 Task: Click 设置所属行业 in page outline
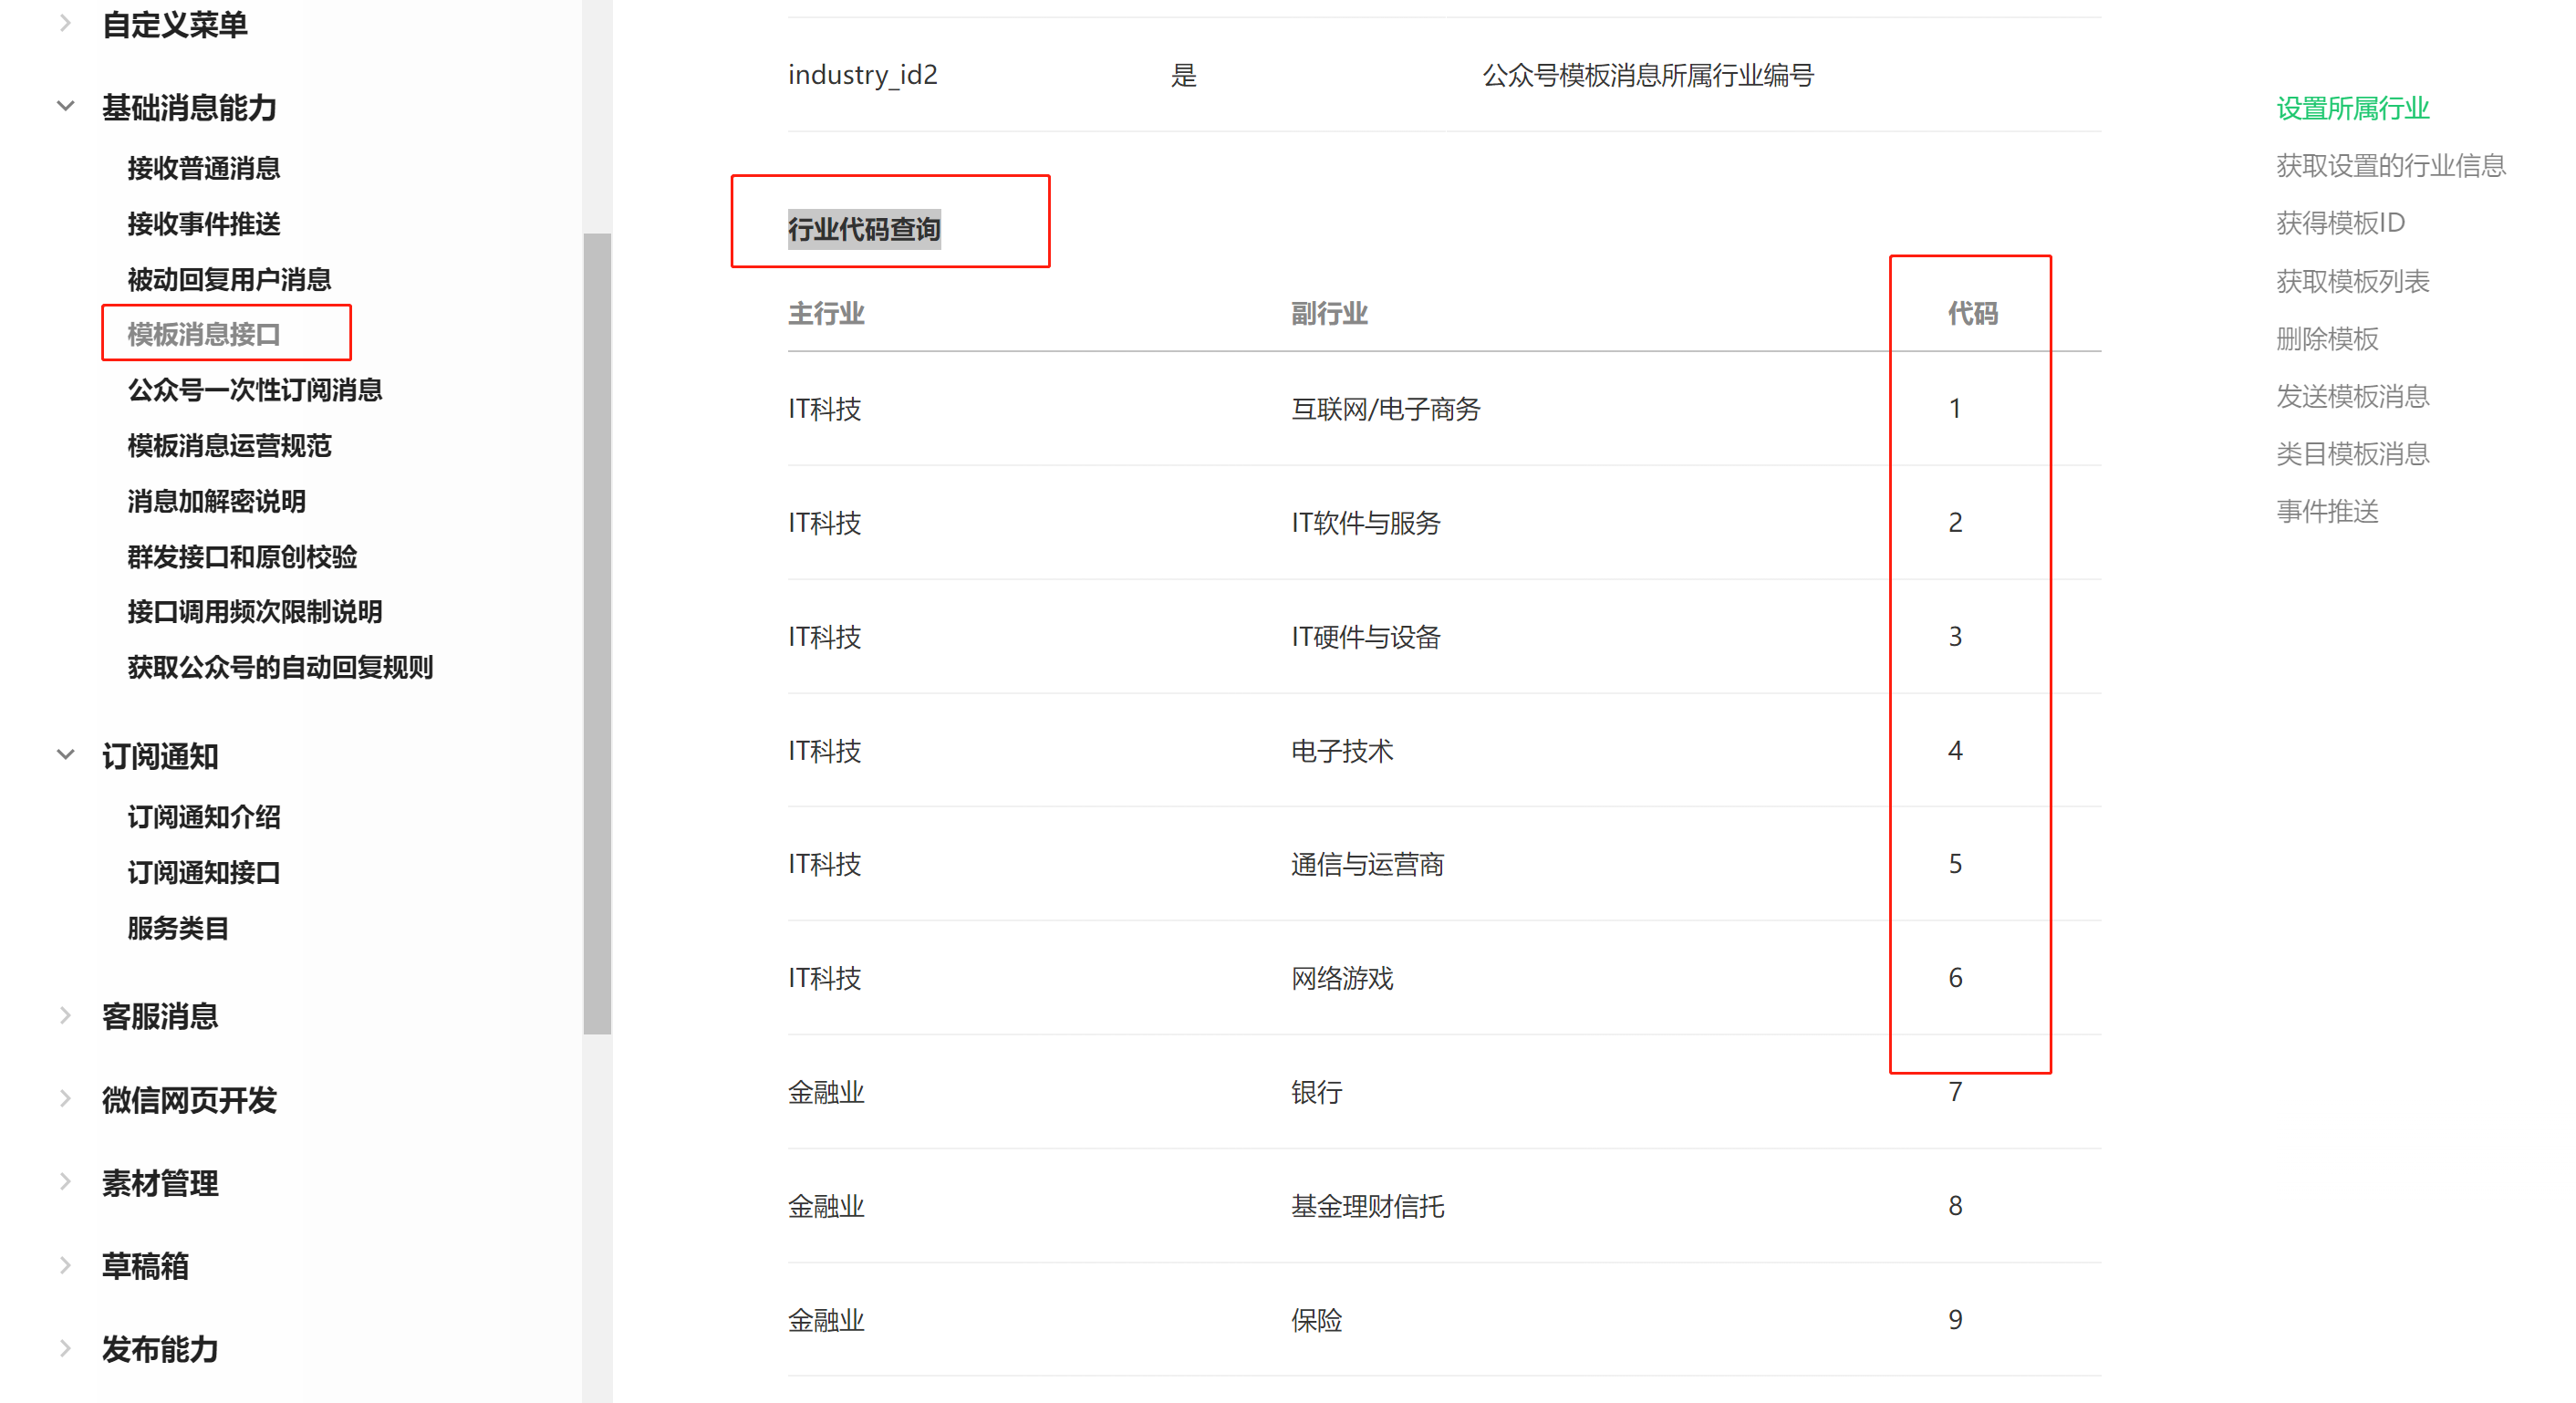(2352, 108)
